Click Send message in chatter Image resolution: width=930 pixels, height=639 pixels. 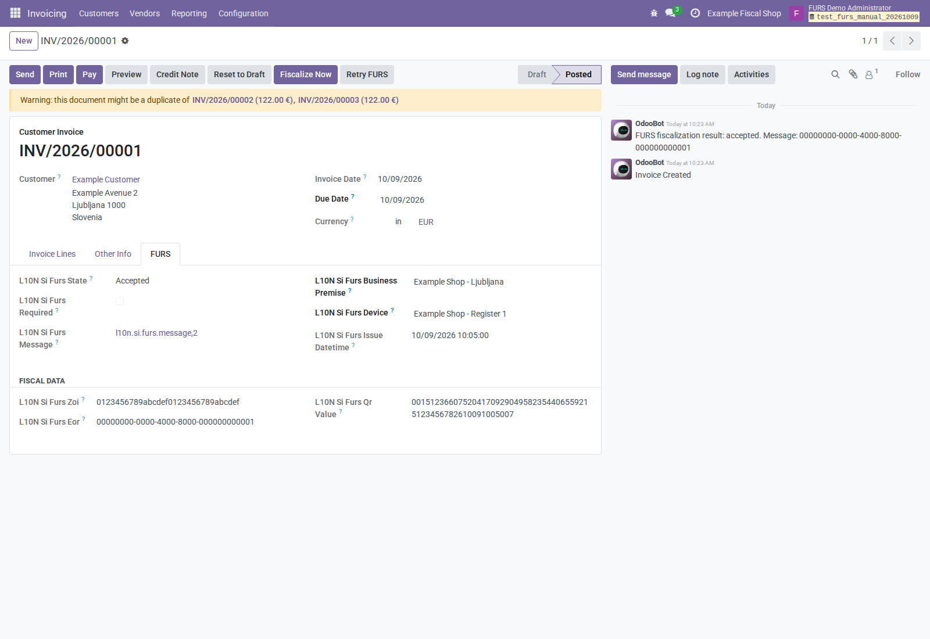click(644, 74)
